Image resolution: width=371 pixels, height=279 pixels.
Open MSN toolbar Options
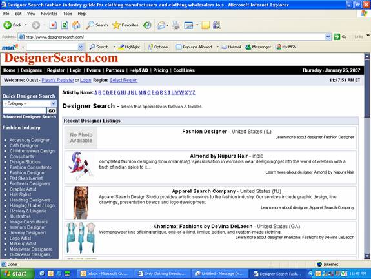(157, 47)
